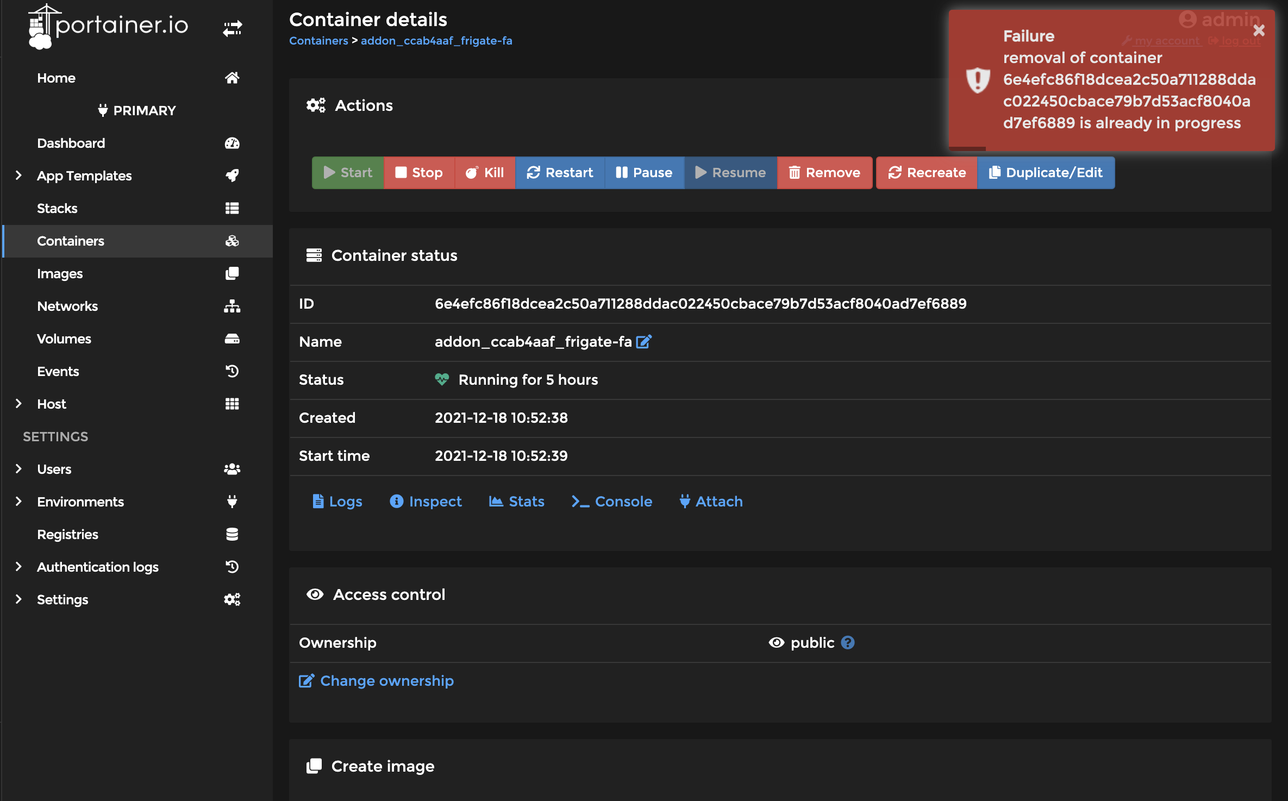Viewport: 1288px width, 801px height.
Task: Click the Events history icon
Action: 232,371
